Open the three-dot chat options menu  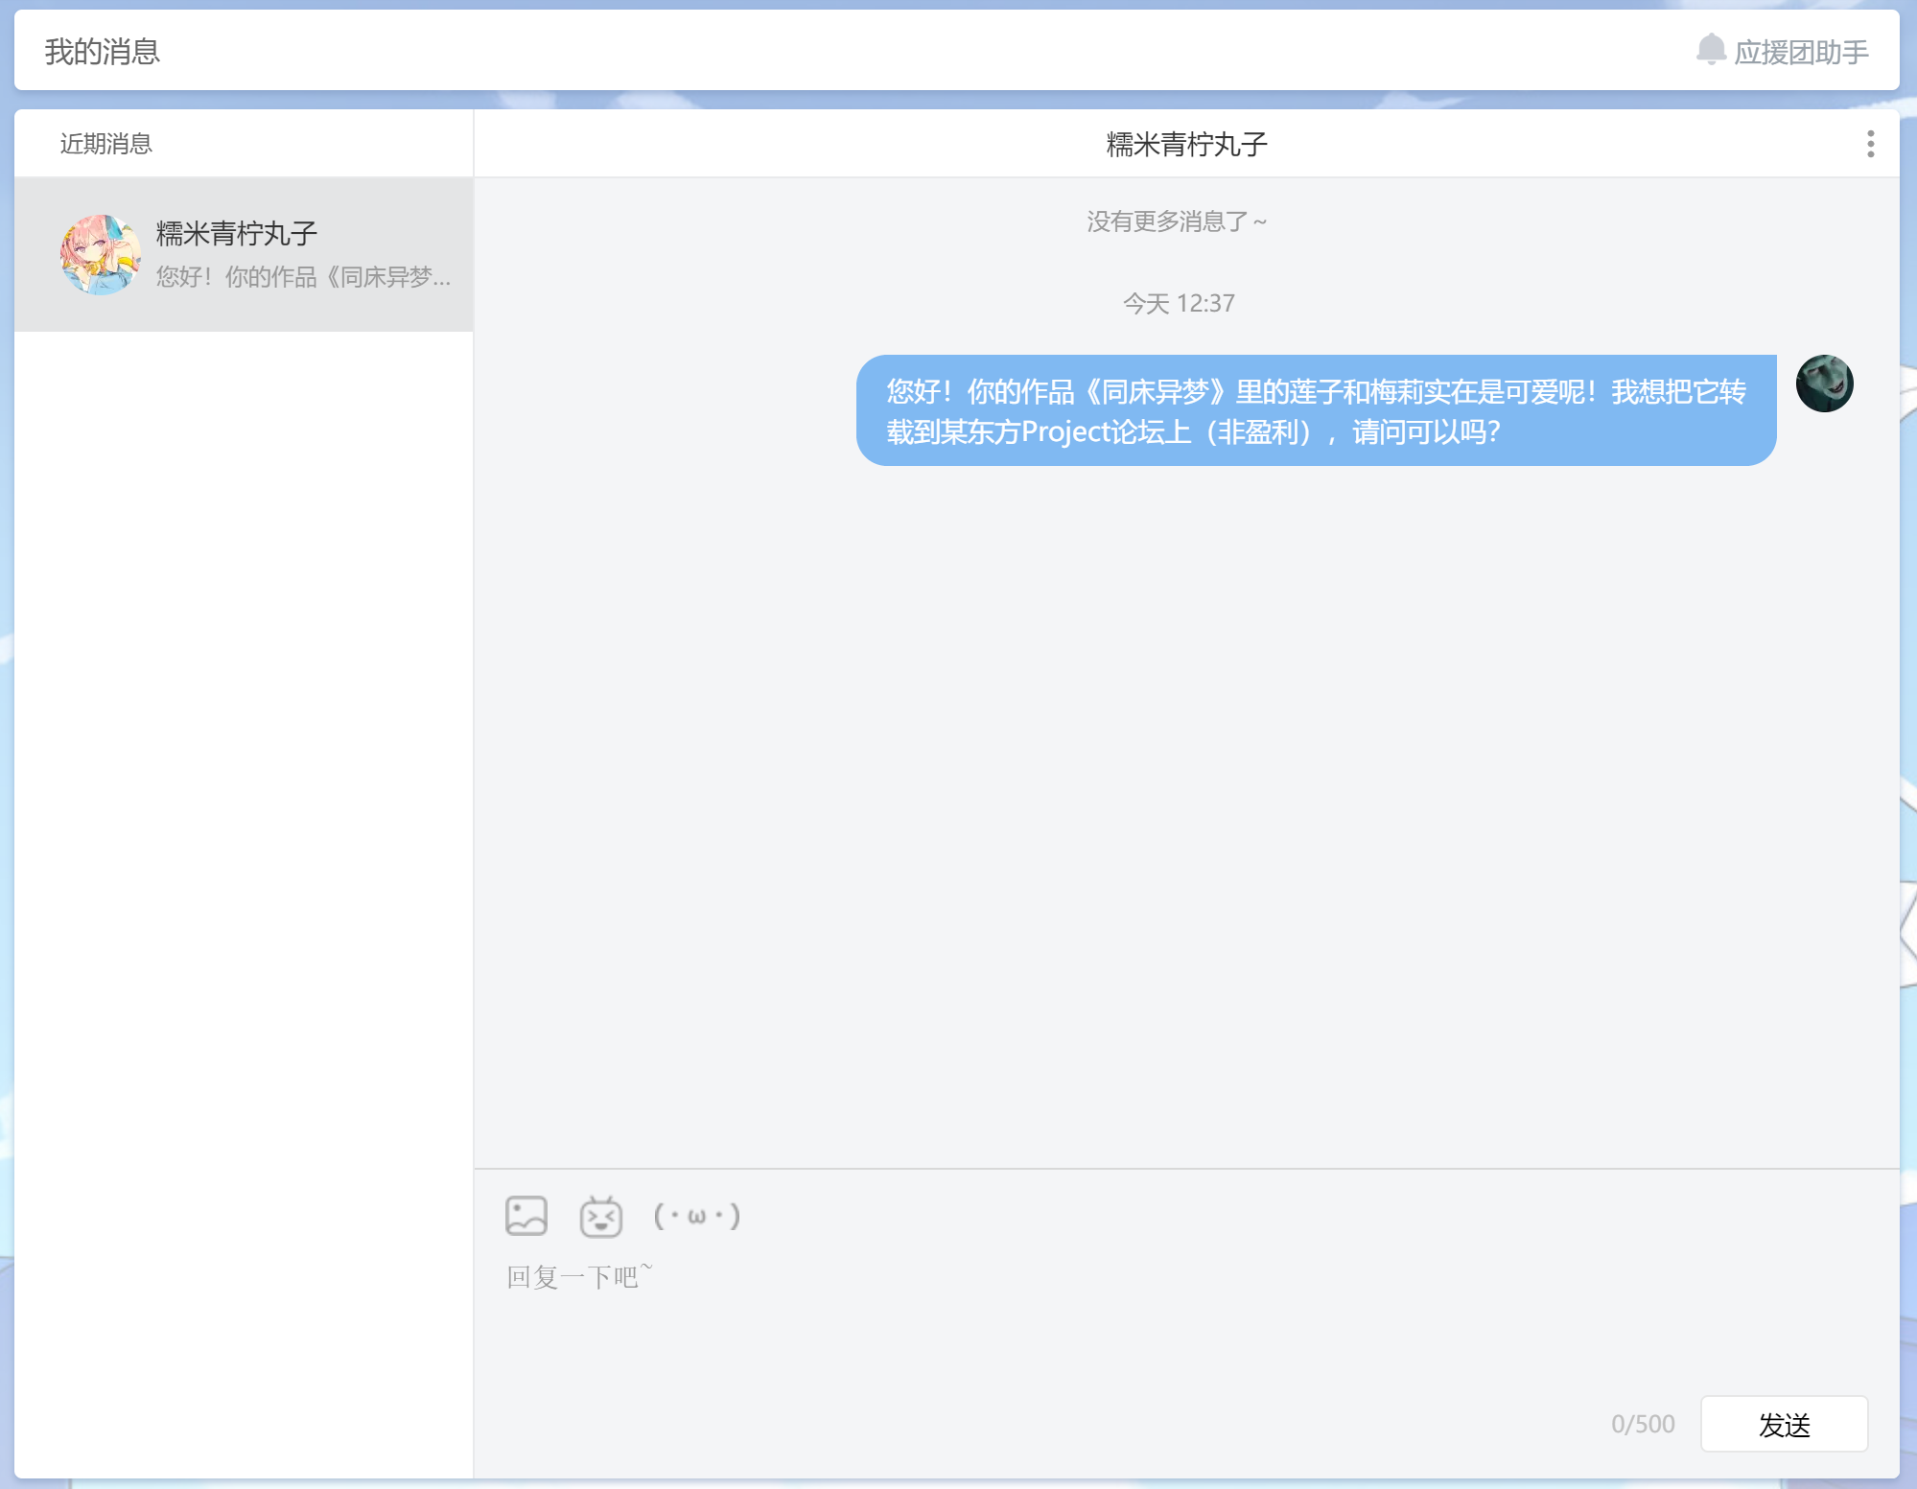pos(1870,144)
